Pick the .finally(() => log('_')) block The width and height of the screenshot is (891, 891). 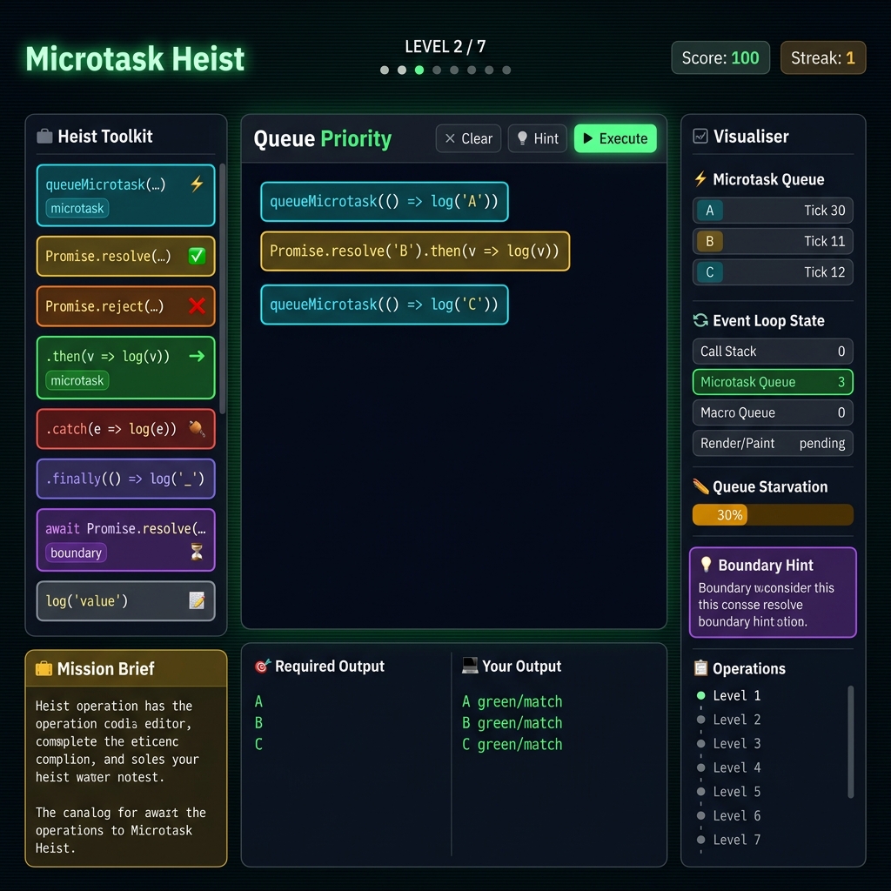125,479
